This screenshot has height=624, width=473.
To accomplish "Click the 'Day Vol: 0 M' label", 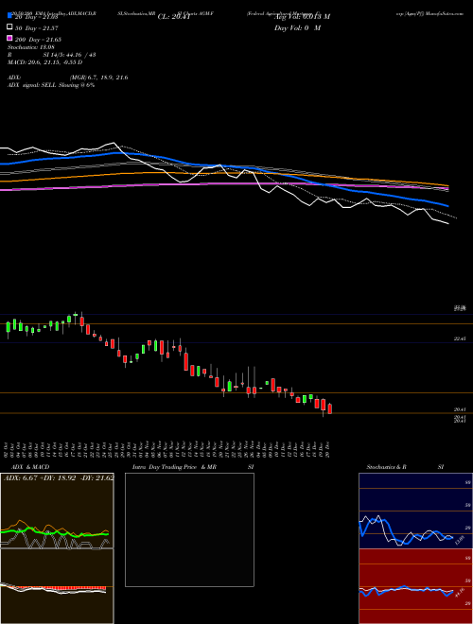I will tap(297, 28).
